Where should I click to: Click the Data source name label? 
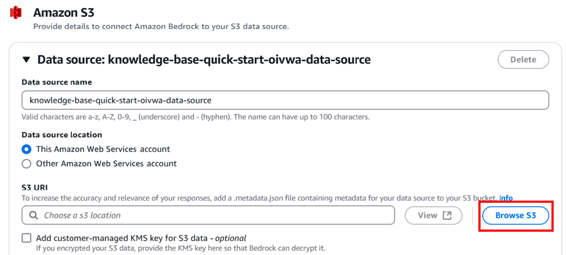(x=57, y=82)
